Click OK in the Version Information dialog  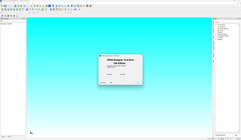click(x=138, y=83)
